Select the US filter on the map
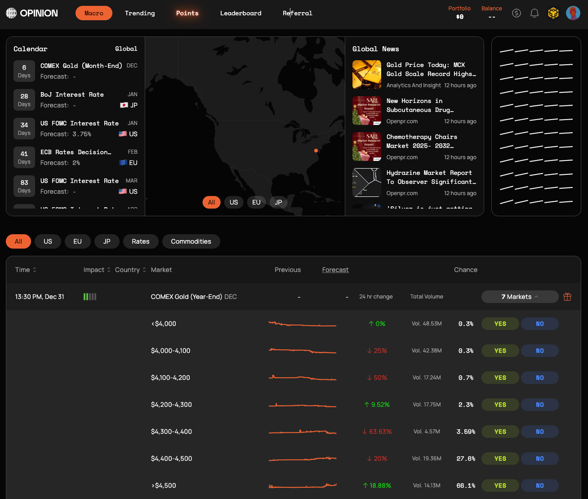This screenshot has width=588, height=499. 234,202
